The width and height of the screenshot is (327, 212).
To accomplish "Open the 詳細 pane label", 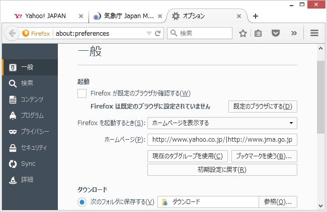I will pyautogui.click(x=27, y=180).
